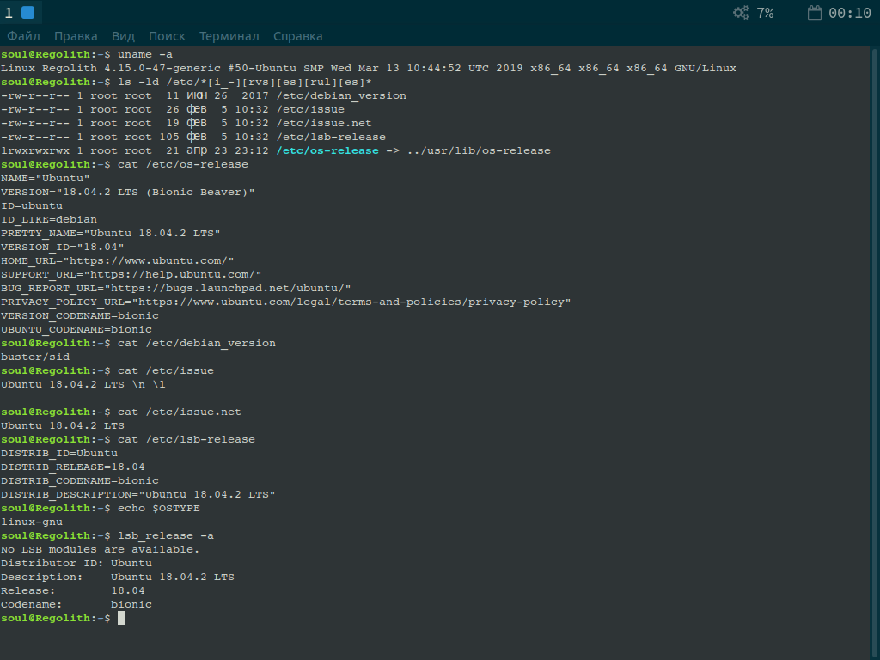Select 'No LSB modules are available.' line

click(101, 549)
